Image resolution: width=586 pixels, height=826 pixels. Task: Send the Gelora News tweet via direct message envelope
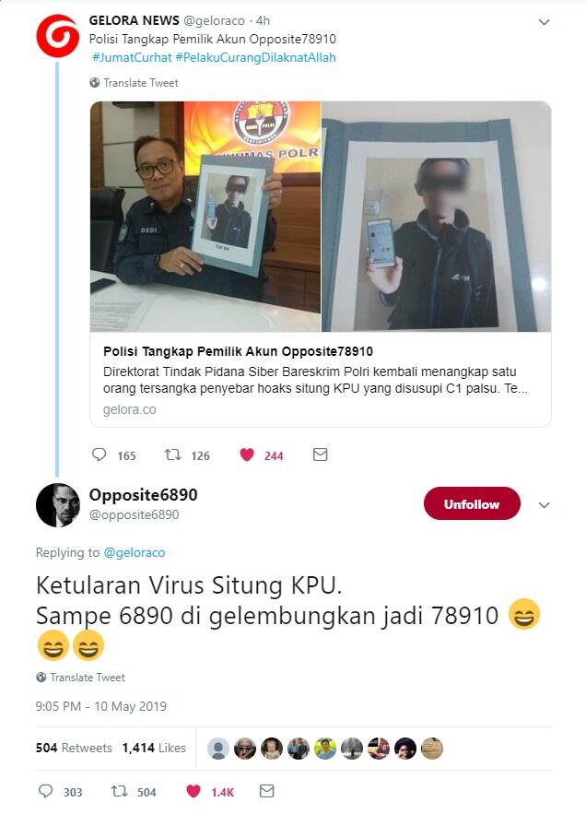click(x=320, y=454)
